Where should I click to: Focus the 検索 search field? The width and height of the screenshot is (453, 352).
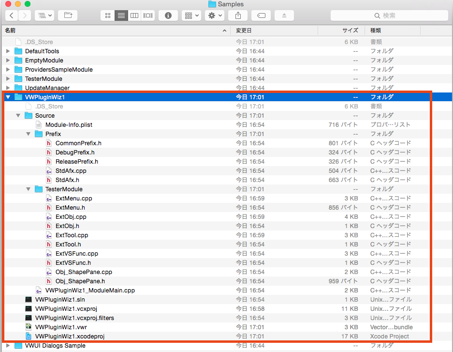pos(389,15)
